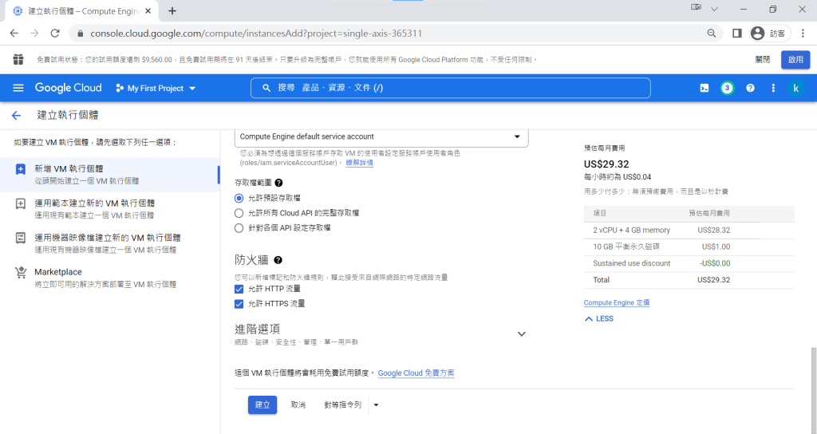Click the help icon next to 防火牆
Screen dimensions: 817x434
point(278,260)
